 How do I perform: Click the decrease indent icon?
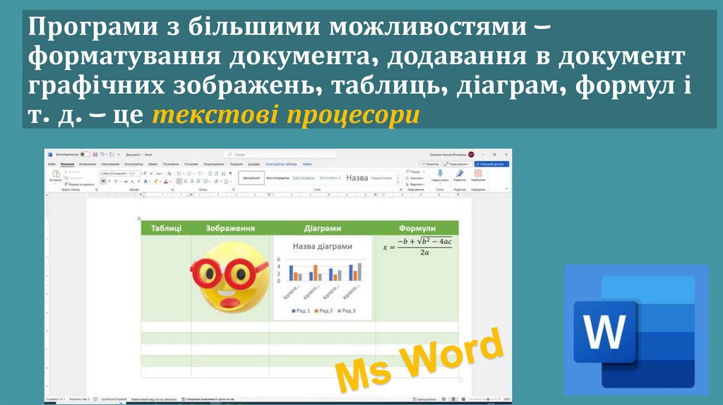[x=210, y=174]
